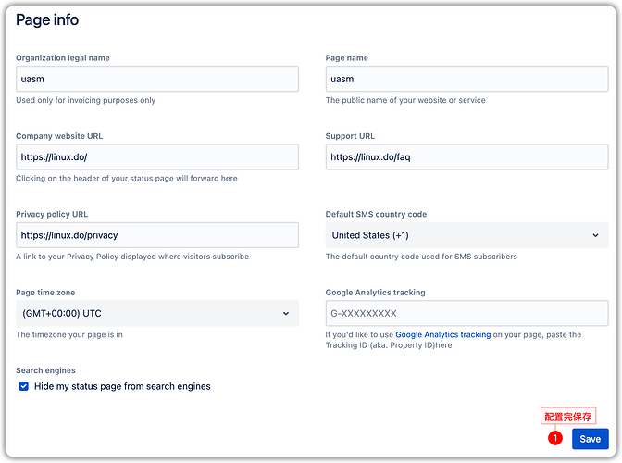
Task: Edit the Company website URL field
Action: [157, 157]
